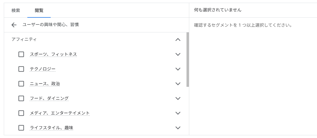Image resolution: width=317 pixels, height=138 pixels.
Task: Expand the メディア、エンターテイメント category chevron
Action: [178, 113]
